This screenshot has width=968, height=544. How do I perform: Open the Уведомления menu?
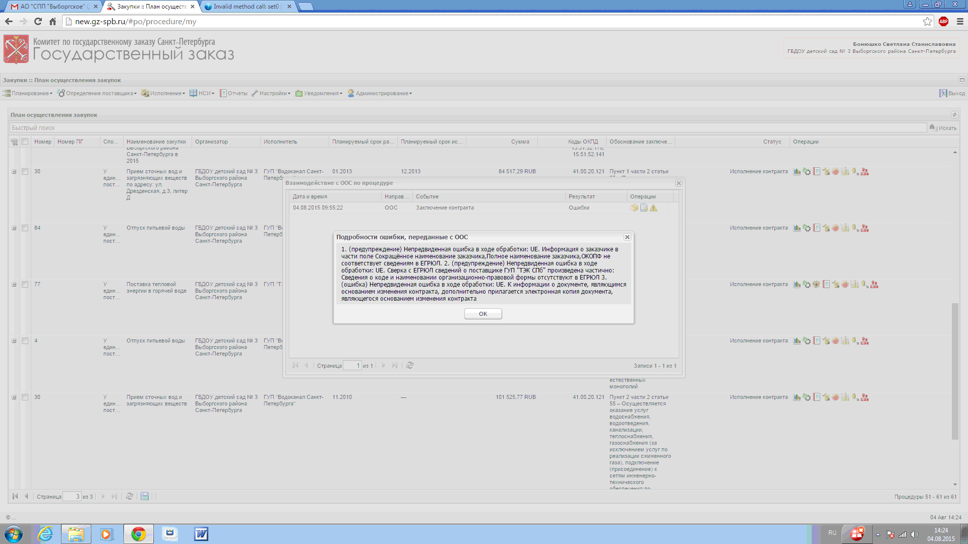pyautogui.click(x=319, y=93)
